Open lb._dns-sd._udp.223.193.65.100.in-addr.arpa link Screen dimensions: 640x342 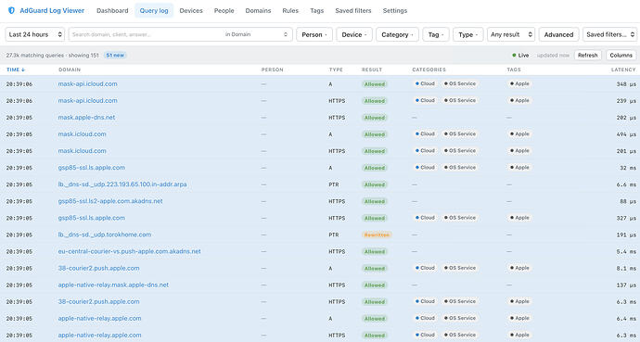[x=122, y=184]
